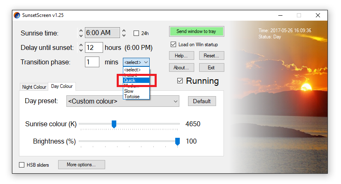This screenshot has height=184, width=341.
Task: Choose Quick from the transition list
Action: (136, 80)
